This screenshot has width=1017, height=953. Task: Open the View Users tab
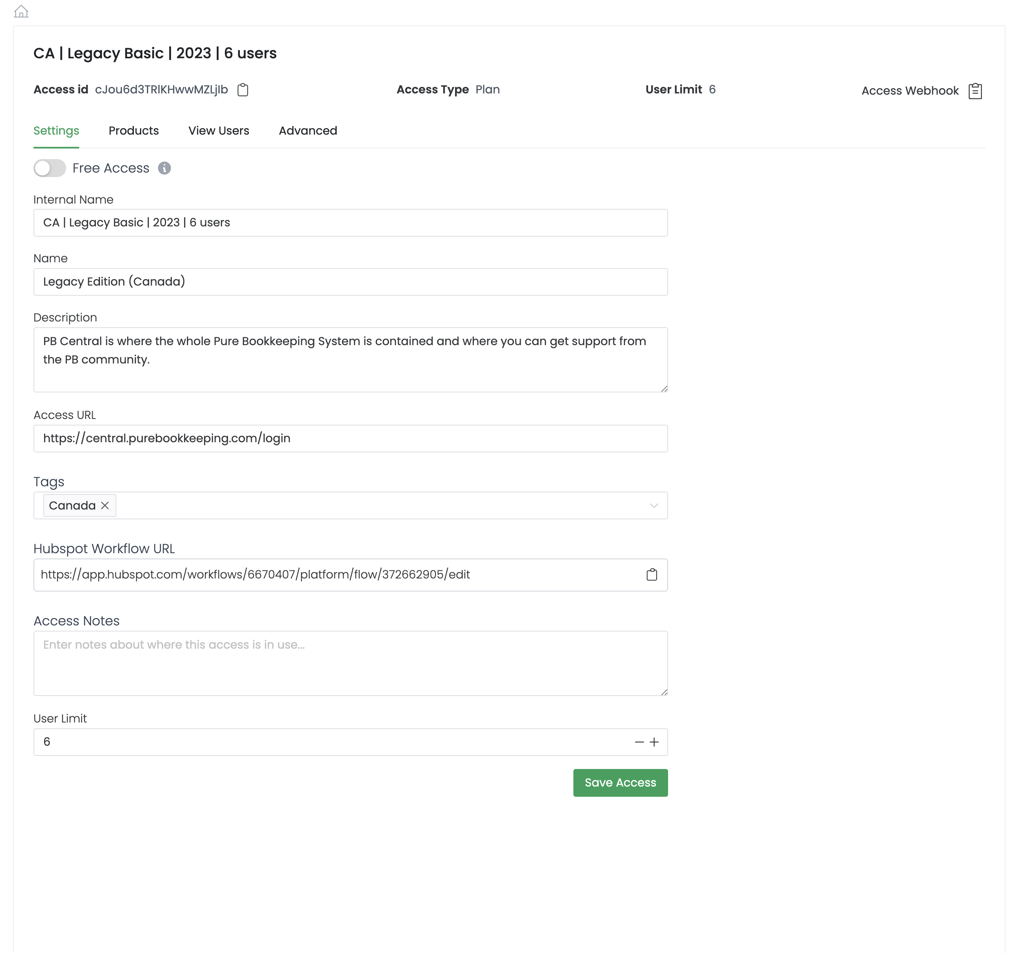coord(218,131)
